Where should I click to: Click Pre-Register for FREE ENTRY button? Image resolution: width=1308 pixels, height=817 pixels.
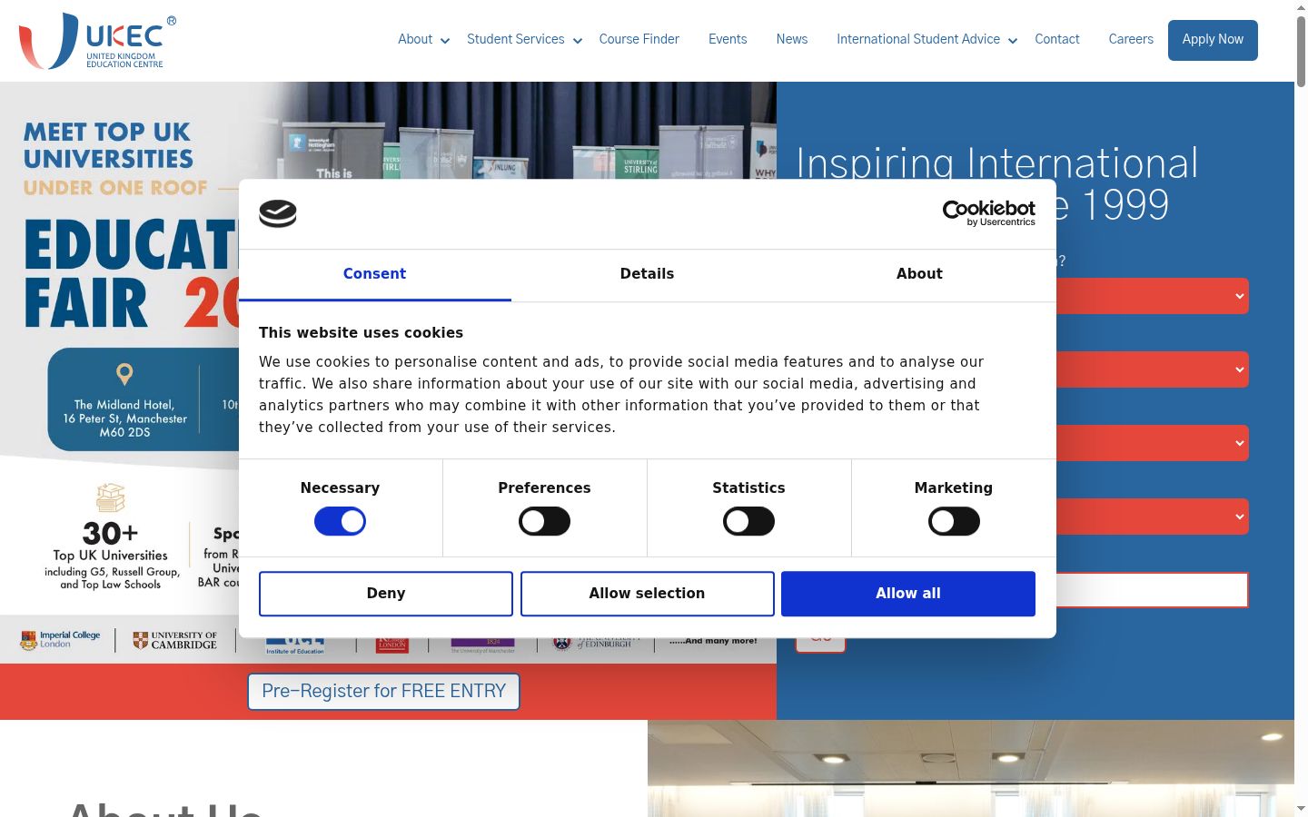383,692
